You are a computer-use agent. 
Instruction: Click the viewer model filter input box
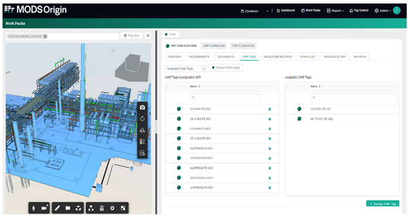click(x=62, y=36)
